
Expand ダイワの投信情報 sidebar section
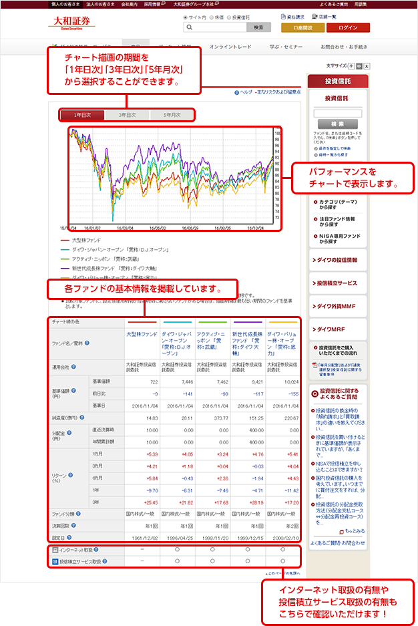[x=337, y=260]
